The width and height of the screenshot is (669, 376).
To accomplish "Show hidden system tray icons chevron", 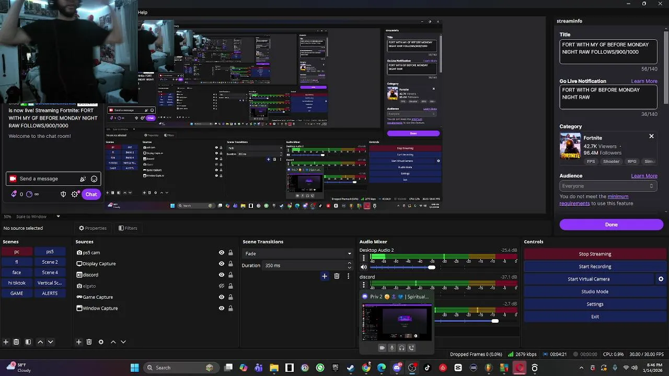I will 581,368.
